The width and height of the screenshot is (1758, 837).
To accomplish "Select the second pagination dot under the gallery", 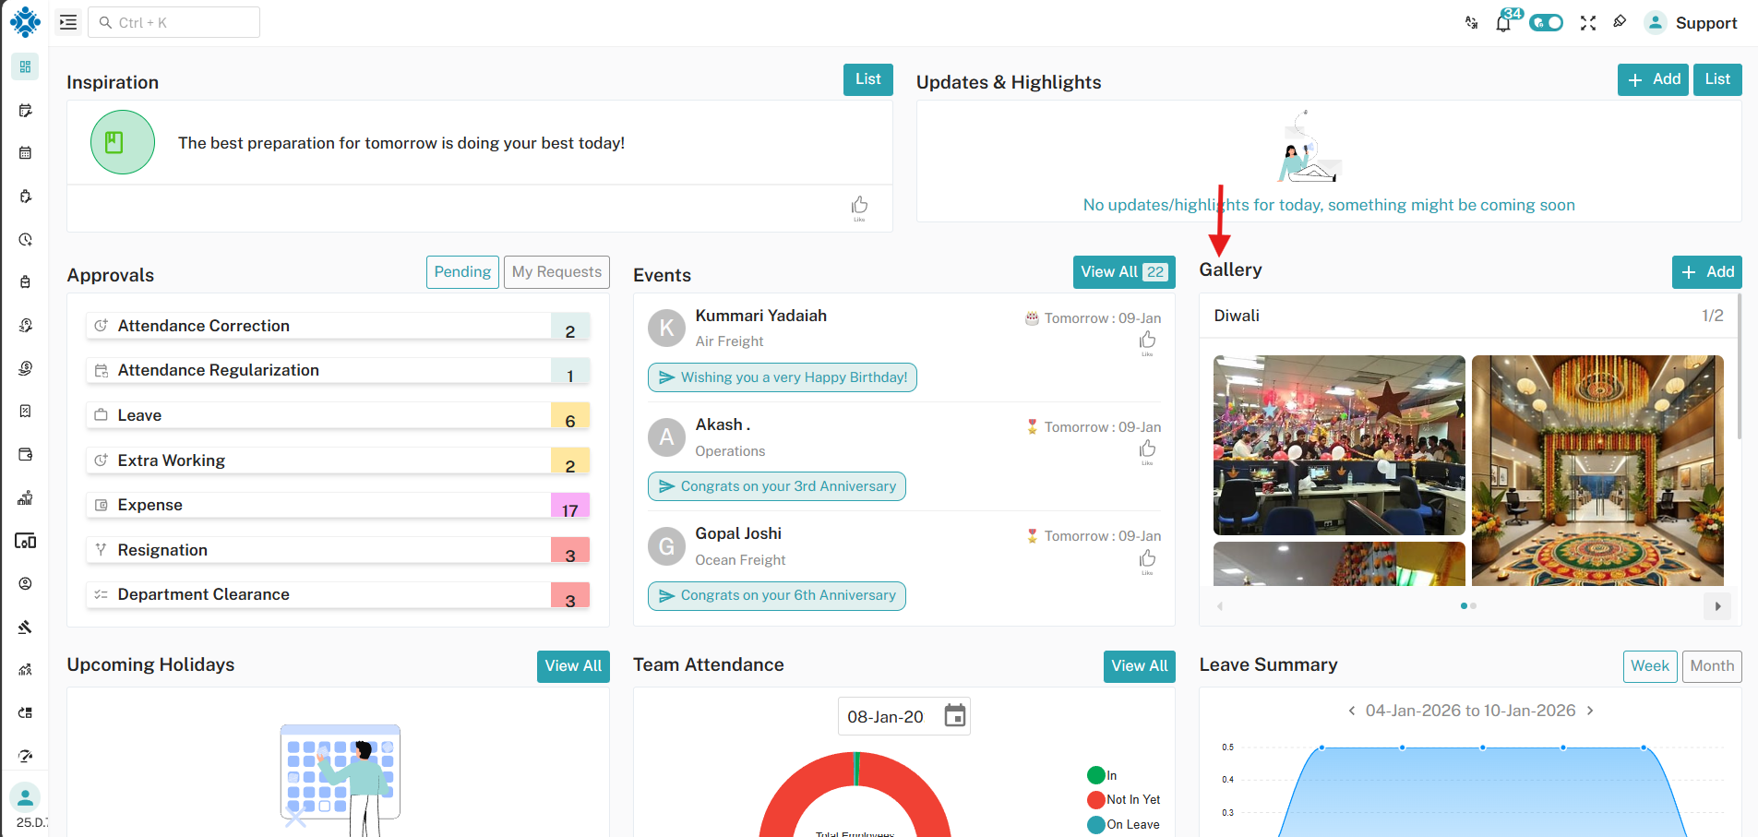I will pos(1473,606).
